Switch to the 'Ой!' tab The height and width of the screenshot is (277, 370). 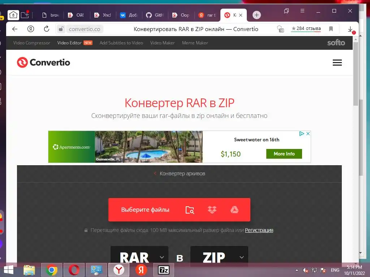click(x=76, y=15)
